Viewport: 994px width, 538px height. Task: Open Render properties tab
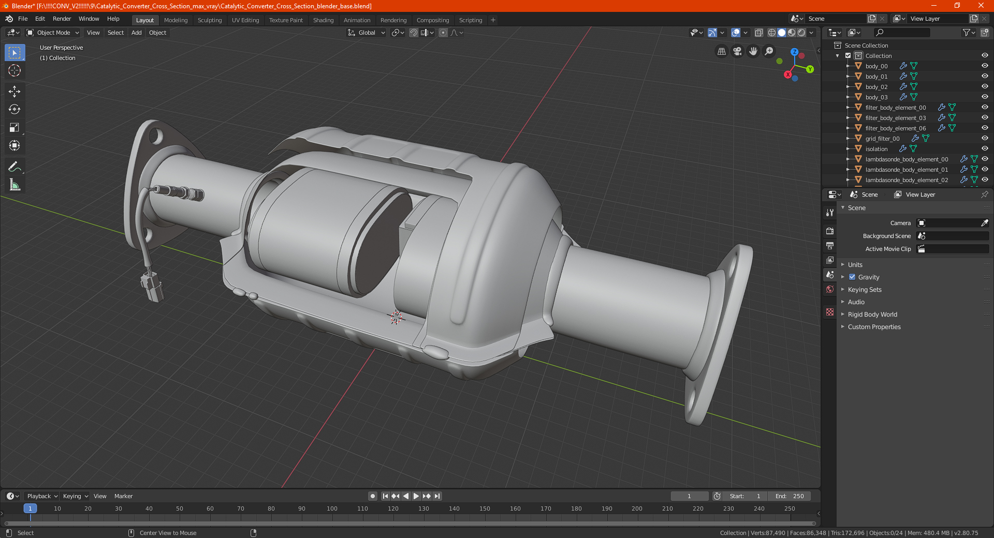pyautogui.click(x=830, y=231)
